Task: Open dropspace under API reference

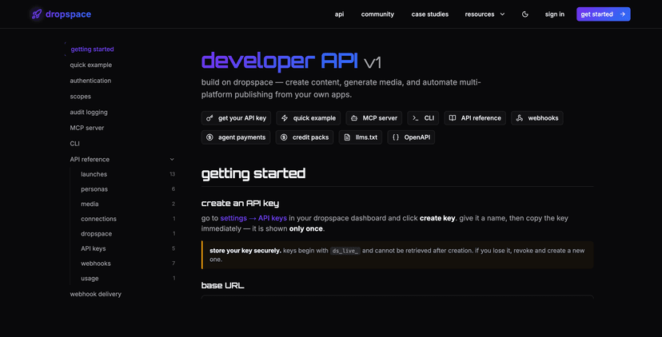Action: click(x=96, y=234)
